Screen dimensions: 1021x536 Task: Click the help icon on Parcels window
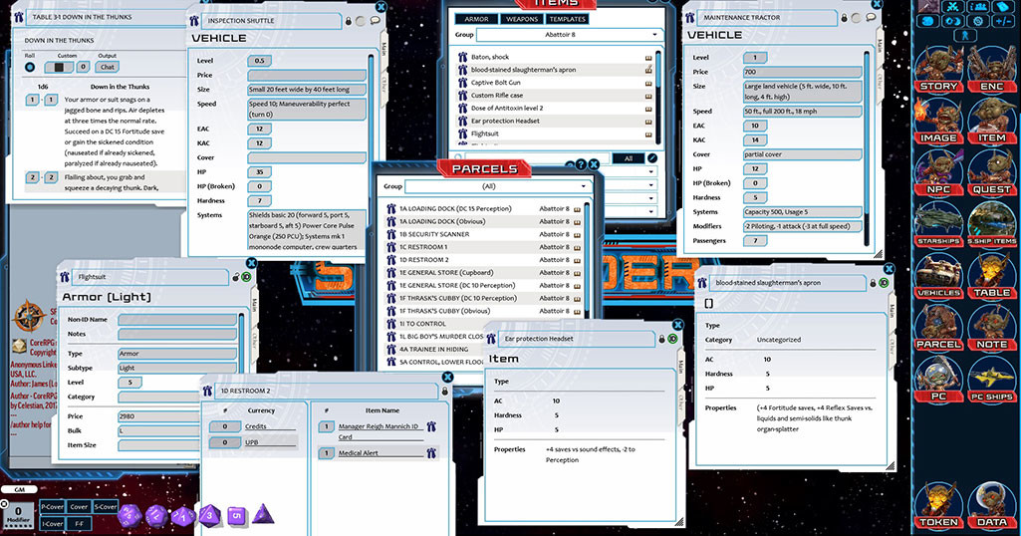pyautogui.click(x=582, y=164)
